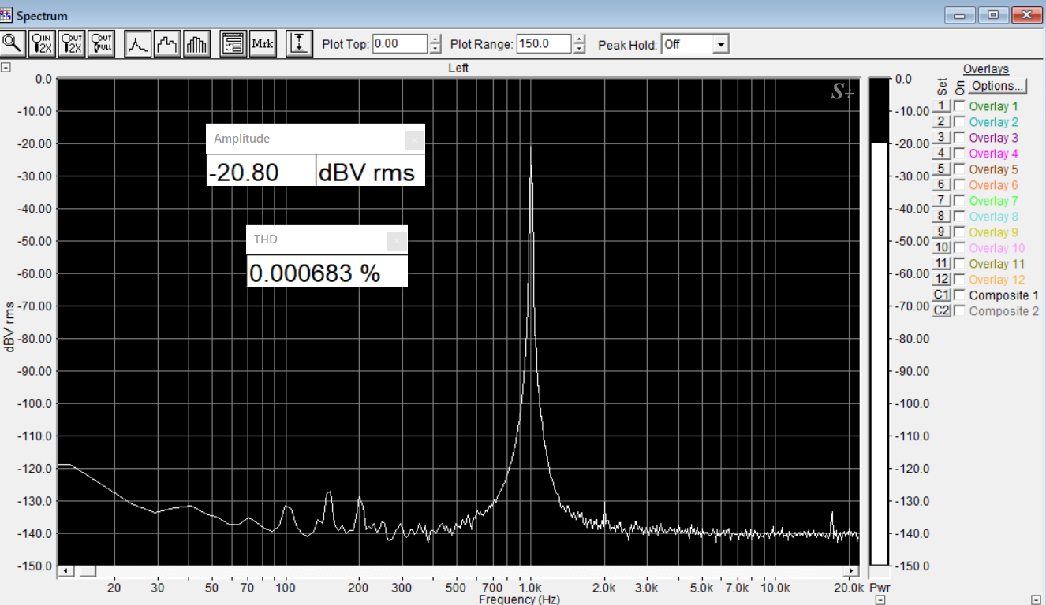Viewport: 1046px width, 605px height.
Task: Decrease Plot Range with down arrow
Action: coord(580,49)
